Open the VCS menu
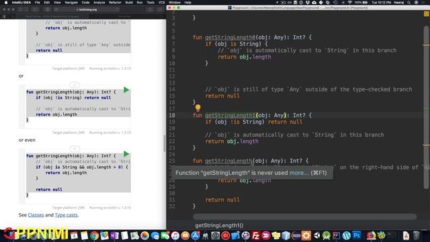The image size is (430, 242). [161, 3]
